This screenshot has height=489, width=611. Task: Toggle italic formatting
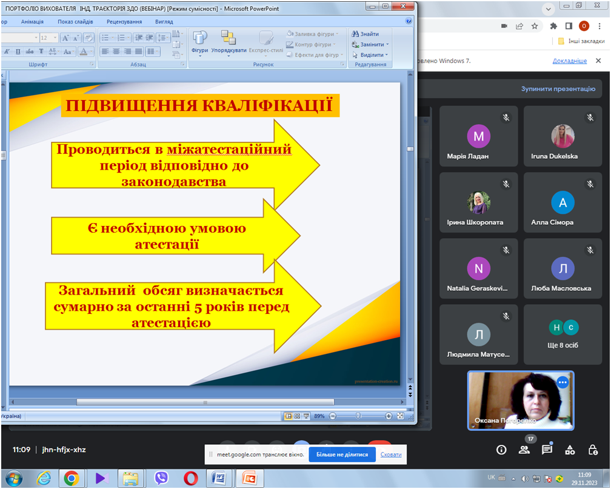[x=7, y=52]
